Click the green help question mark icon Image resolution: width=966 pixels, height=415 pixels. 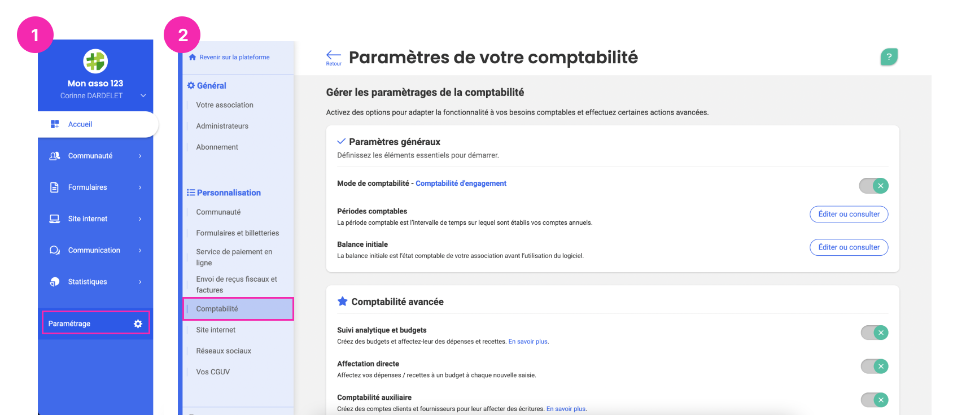coord(889,56)
